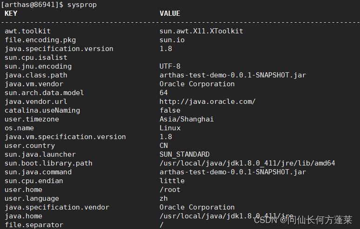Viewport: 360px width, 229px height.
Task: Select the 'sun.arch.data.model' key
Action: (x=44, y=93)
